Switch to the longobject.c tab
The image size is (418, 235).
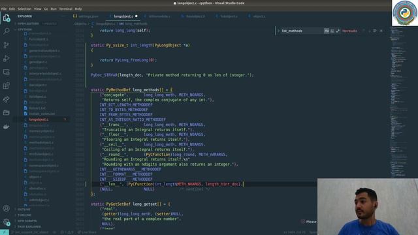pos(123,16)
